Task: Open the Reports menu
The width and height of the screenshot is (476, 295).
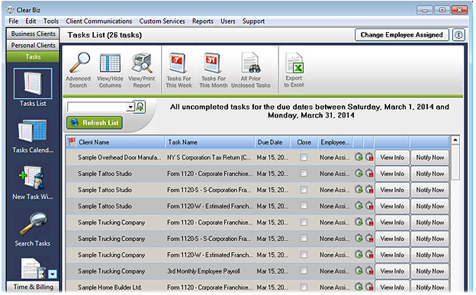Action: [203, 21]
